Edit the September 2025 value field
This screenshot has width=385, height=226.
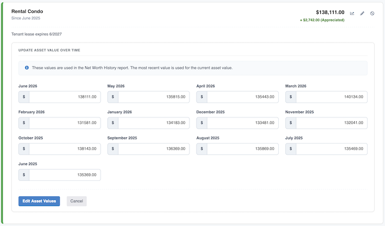pos(153,149)
